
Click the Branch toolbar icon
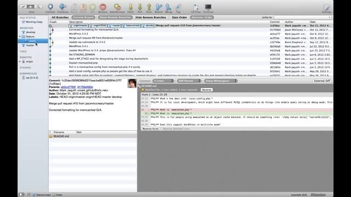[158, 7]
